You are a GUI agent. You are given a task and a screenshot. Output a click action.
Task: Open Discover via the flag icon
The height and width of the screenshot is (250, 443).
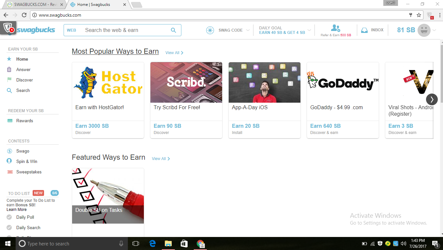(x=9, y=80)
